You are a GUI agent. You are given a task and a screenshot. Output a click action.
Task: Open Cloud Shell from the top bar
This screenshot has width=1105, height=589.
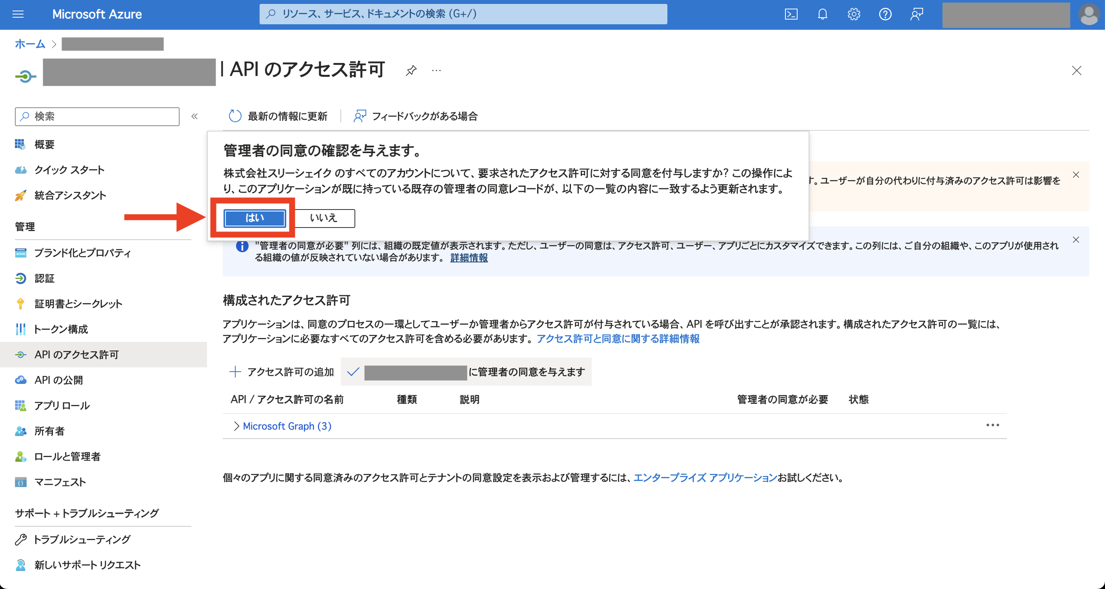point(791,14)
